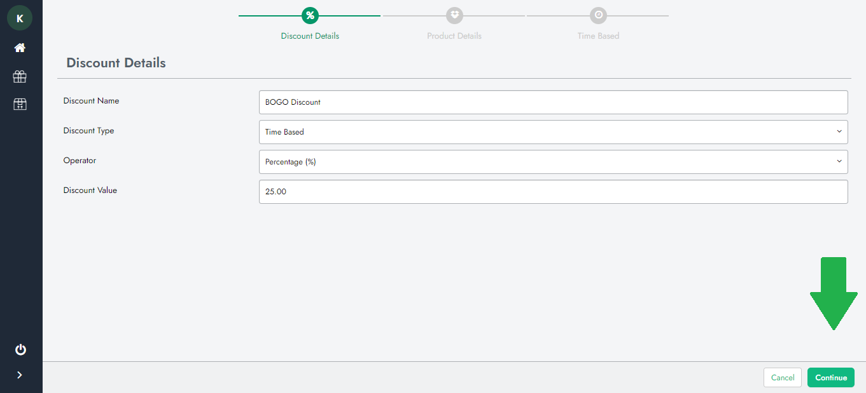Image resolution: width=866 pixels, height=393 pixels.
Task: Go to Home via sidebar icon
Action: [x=20, y=48]
